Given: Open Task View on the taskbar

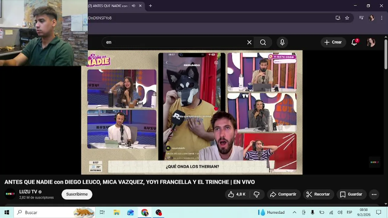Looking at the screenshot, I should [102, 212].
